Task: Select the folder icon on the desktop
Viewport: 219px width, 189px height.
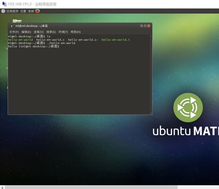Action: coord(17,21)
